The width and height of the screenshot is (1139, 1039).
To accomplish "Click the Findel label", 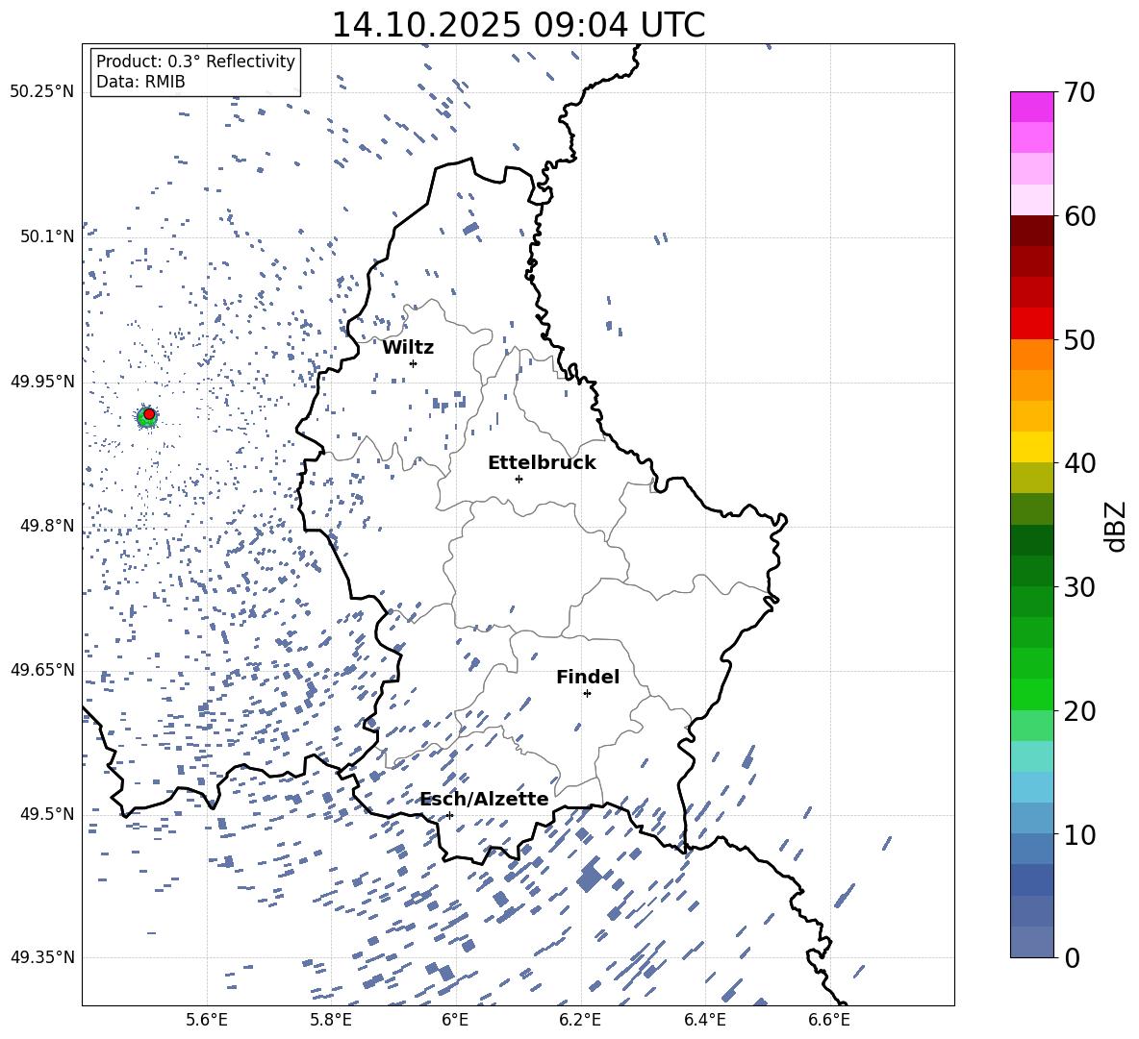I will pyautogui.click(x=588, y=677).
